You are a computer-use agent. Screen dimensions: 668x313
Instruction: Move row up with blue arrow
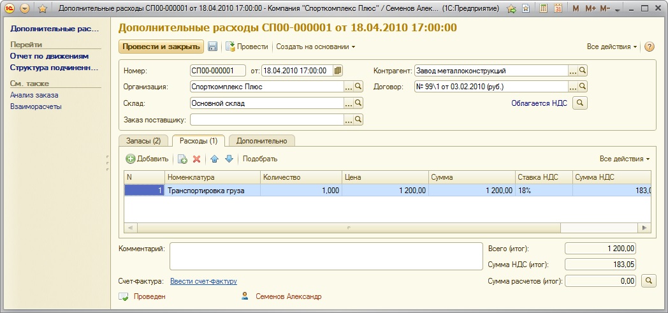(x=215, y=159)
